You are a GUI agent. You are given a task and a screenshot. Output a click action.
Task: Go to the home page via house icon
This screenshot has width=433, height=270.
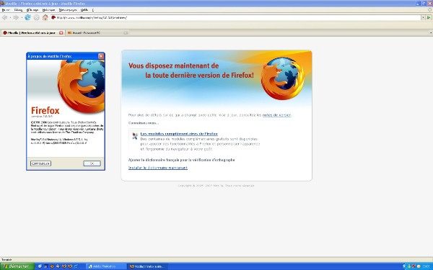coord(45,17)
